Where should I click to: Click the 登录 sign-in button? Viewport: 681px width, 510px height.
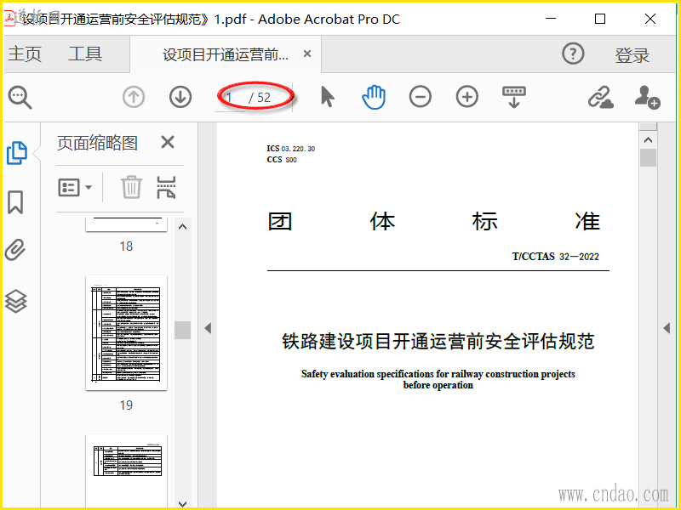pos(632,55)
